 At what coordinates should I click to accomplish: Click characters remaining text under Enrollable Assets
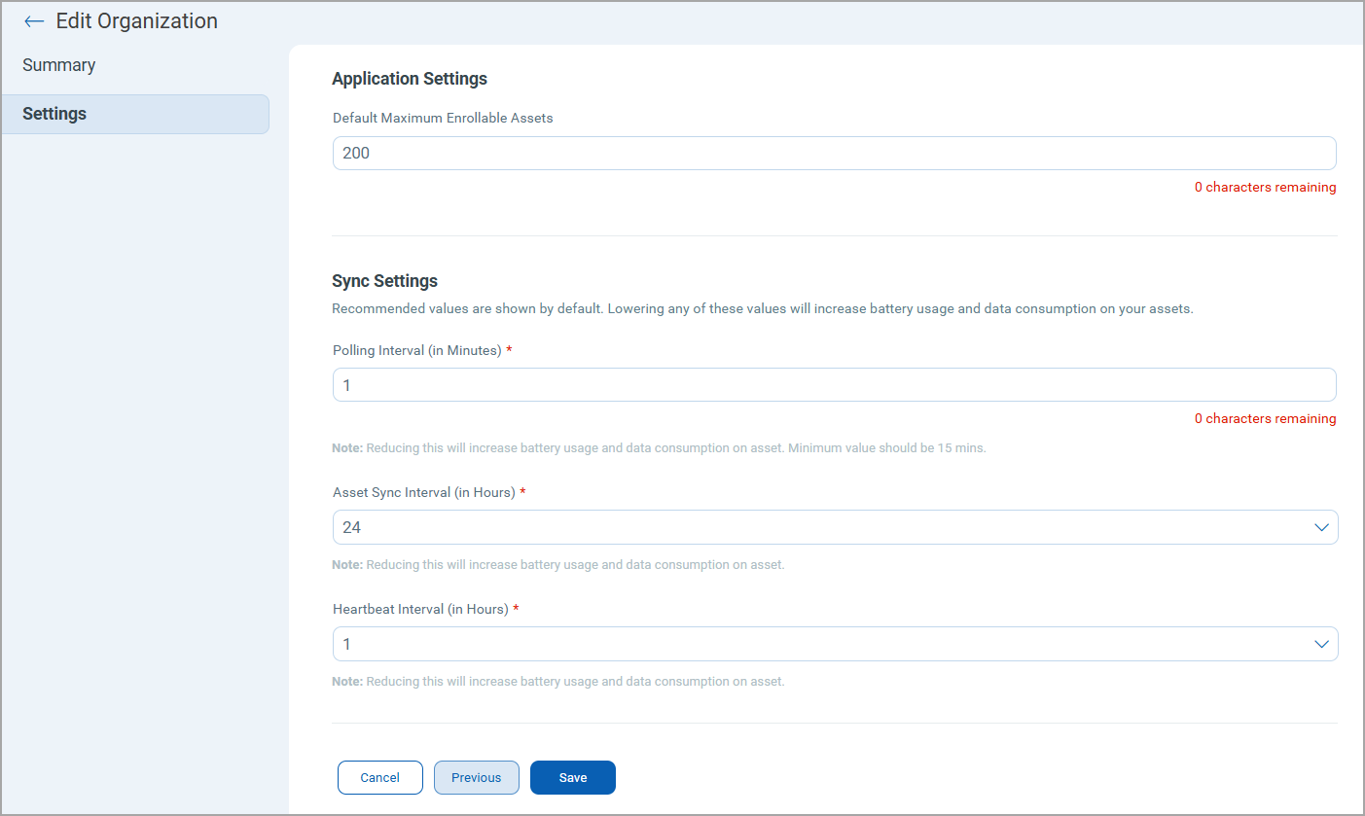(x=1266, y=188)
